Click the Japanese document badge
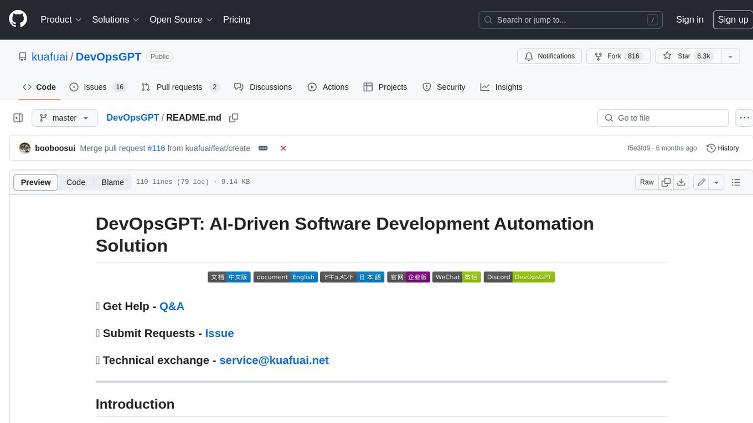The height and width of the screenshot is (423, 753). click(352, 277)
